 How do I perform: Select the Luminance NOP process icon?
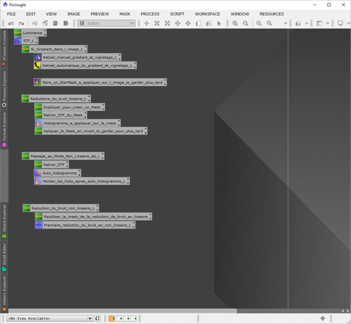click(x=30, y=33)
